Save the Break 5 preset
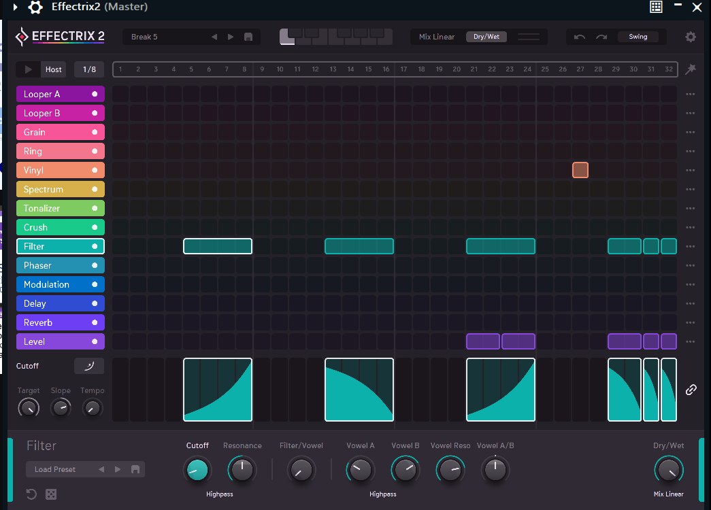The image size is (711, 510). tap(248, 37)
